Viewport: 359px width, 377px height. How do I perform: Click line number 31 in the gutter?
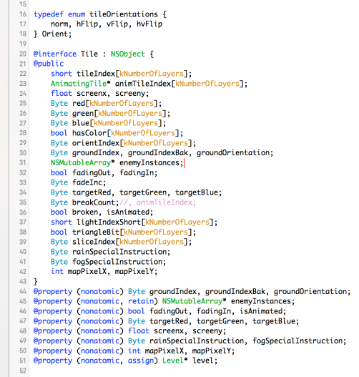tap(23, 162)
